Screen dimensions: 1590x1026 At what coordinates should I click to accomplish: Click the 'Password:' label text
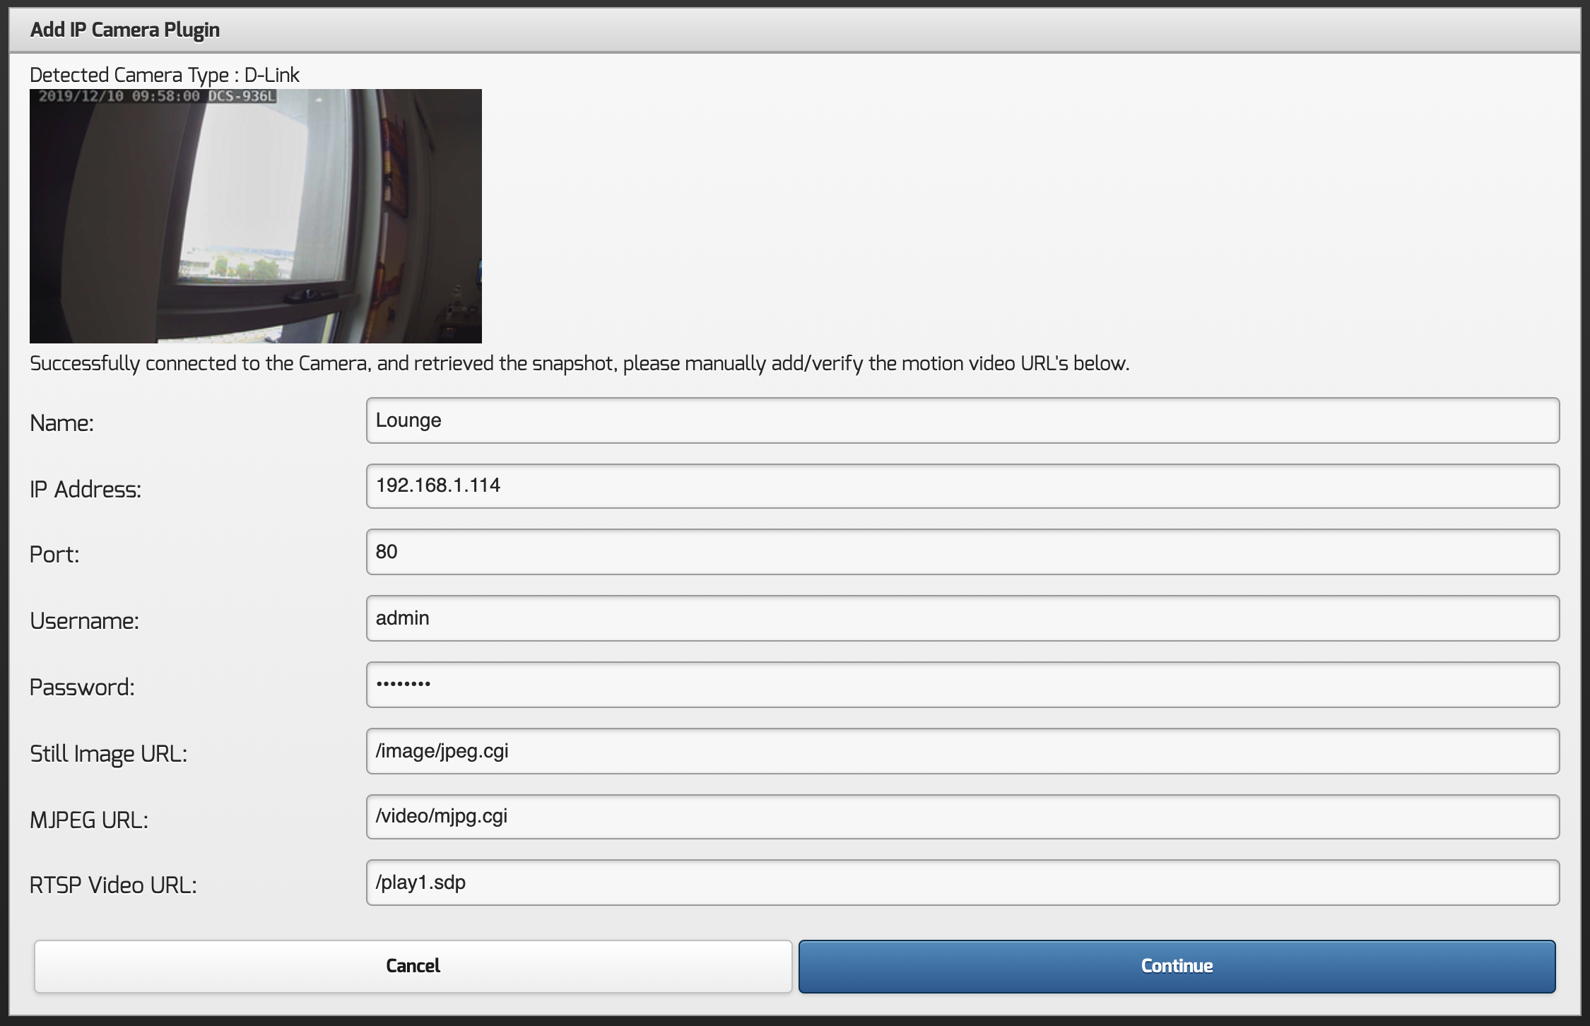pos(82,687)
